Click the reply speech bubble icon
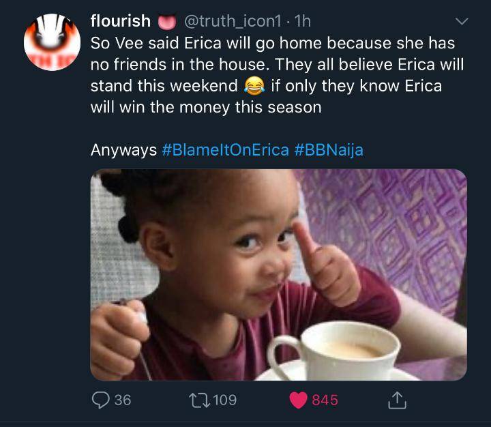Image resolution: width=491 pixels, height=427 pixels. pyautogui.click(x=100, y=400)
